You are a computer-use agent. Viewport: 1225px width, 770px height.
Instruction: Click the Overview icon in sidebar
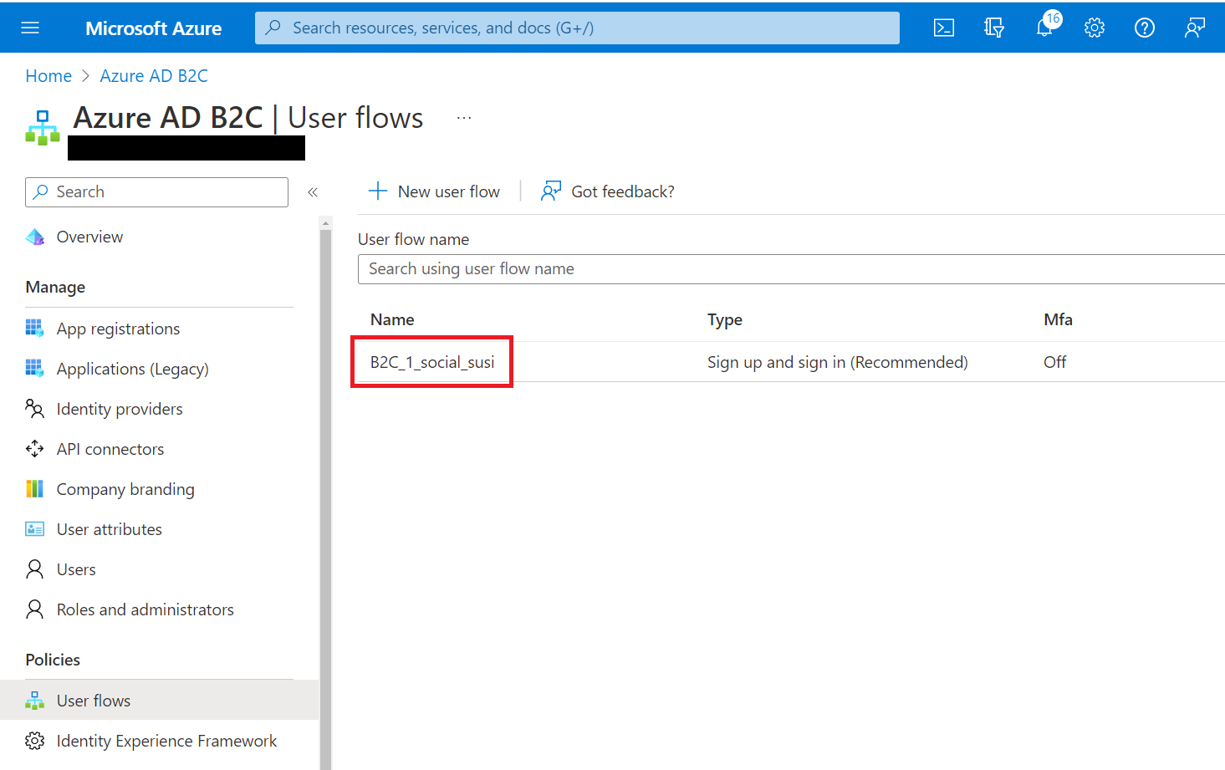pyautogui.click(x=35, y=237)
